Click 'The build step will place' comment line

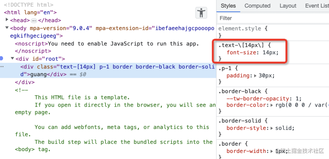[124, 142]
